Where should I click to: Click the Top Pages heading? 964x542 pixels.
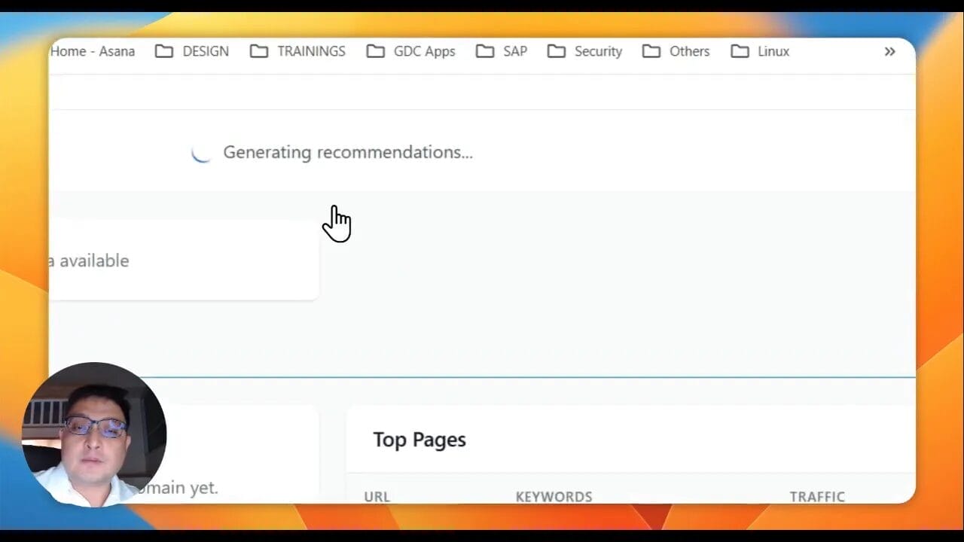coord(419,439)
